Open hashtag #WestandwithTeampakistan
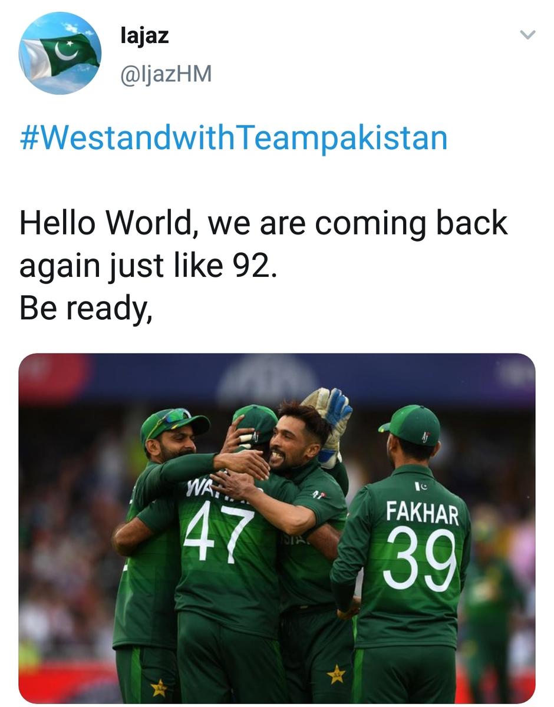This screenshot has width=554, height=707. click(233, 138)
